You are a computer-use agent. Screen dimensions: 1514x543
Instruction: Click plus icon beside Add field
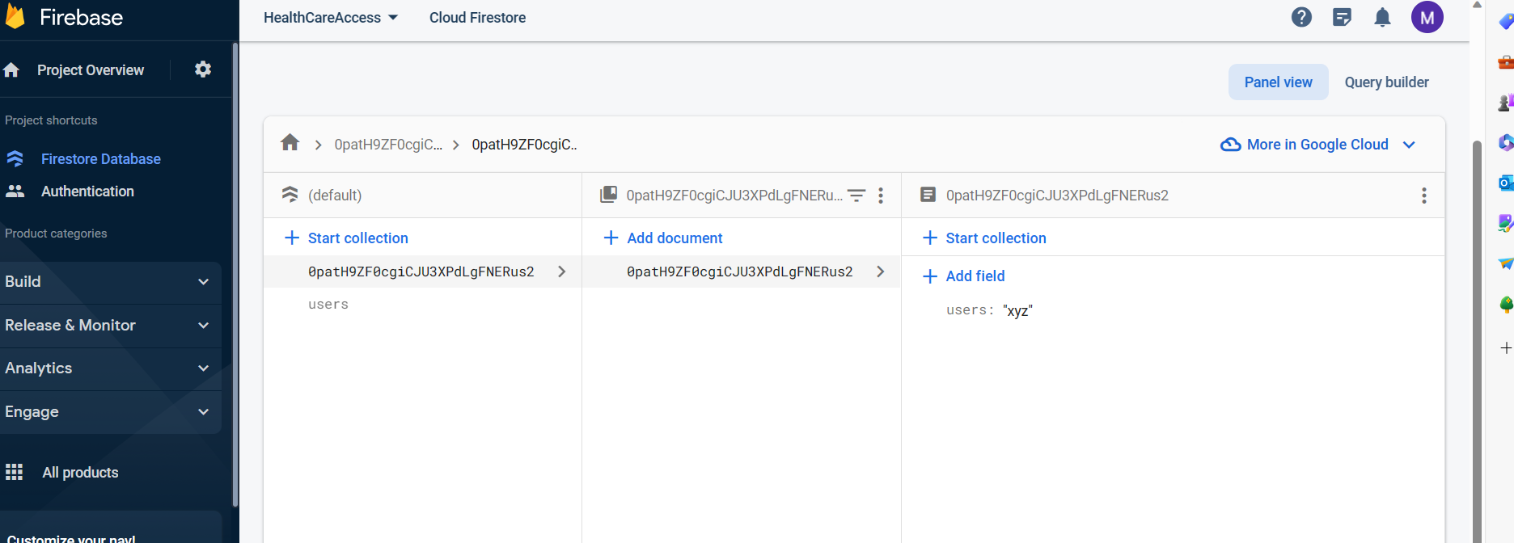930,276
